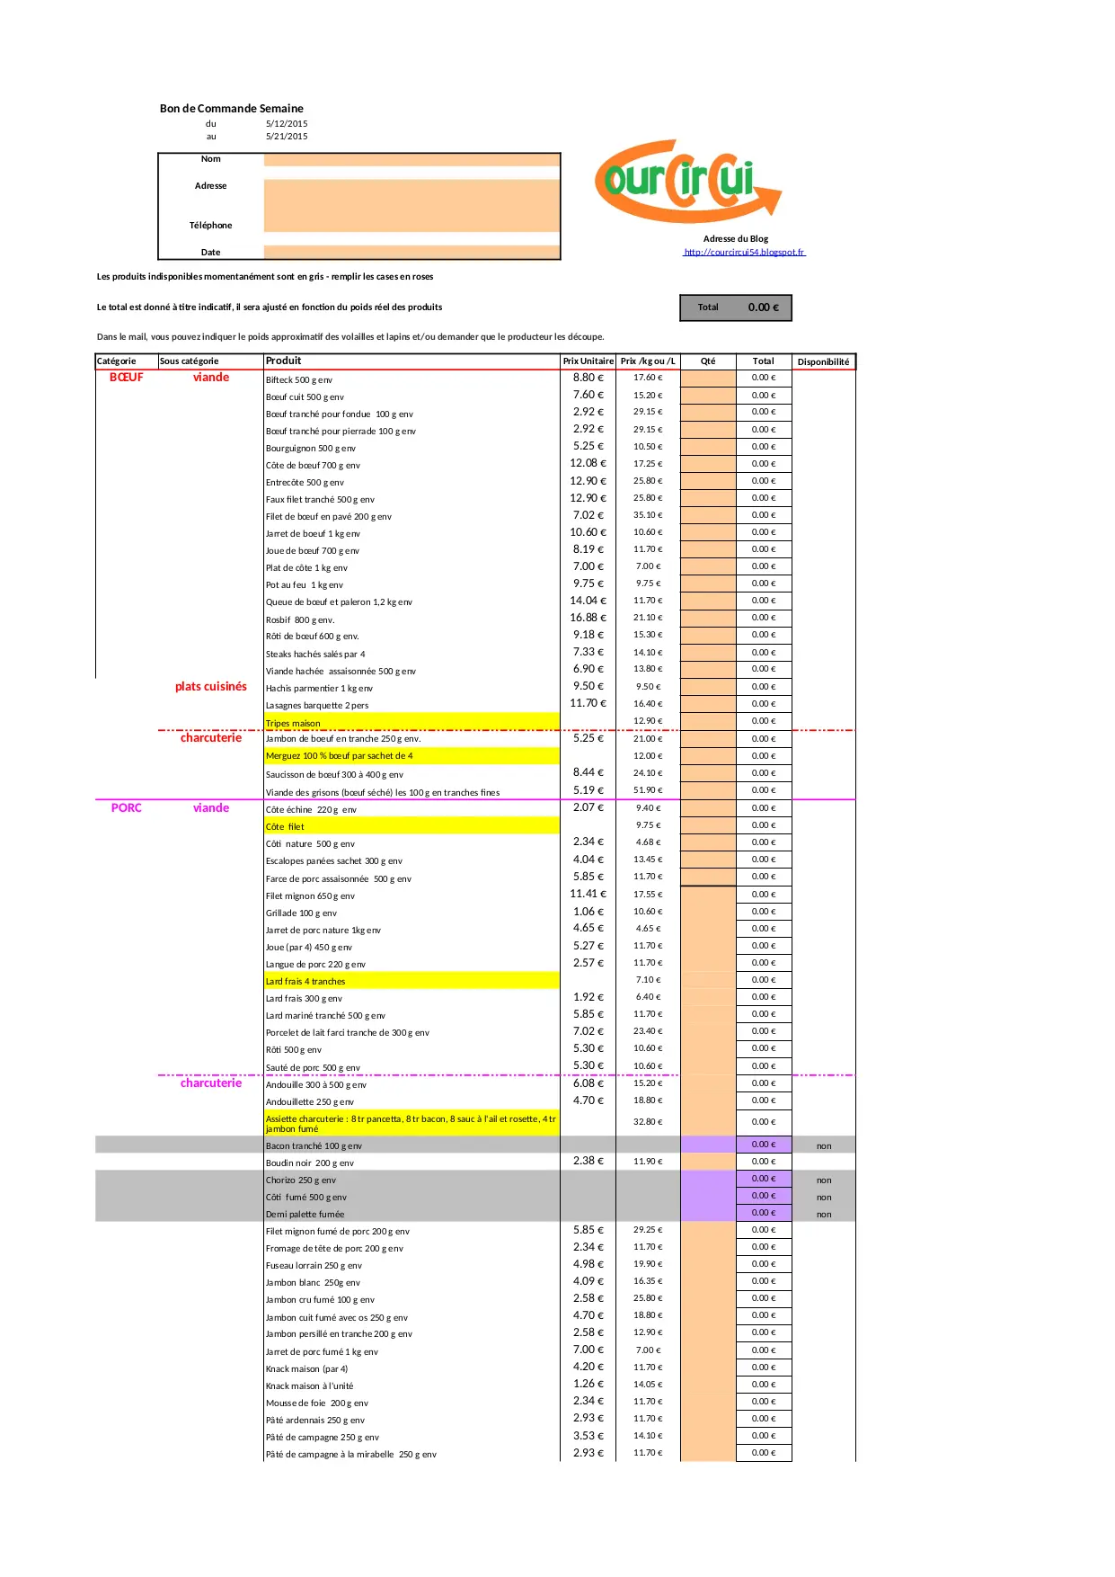Image resolution: width=1115 pixels, height=1577 pixels.
Task: Click the purple Qté cell for Bacon tranché
Action: (x=707, y=1145)
